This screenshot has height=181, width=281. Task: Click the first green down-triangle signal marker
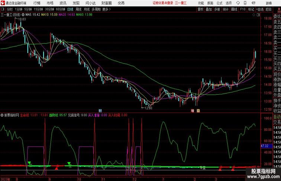pos(29,163)
